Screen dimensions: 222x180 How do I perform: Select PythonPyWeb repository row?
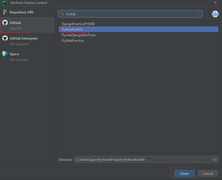[x=138, y=29]
